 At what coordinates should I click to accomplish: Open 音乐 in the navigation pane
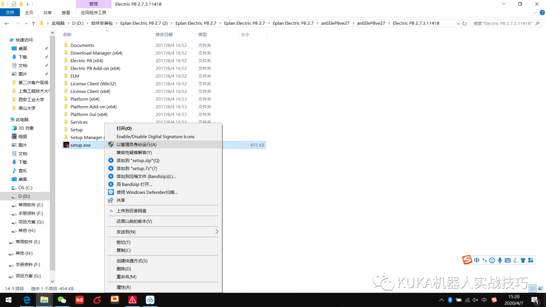(23, 171)
